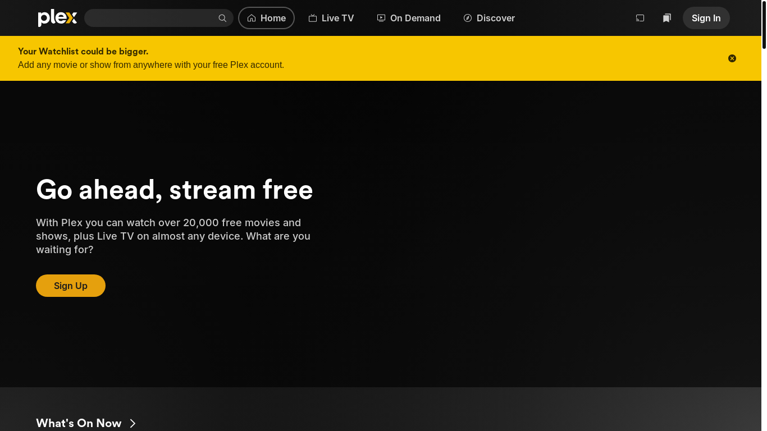Click the 'With Plex you can watch' paragraph
Screen dimensions: 767x431
173,236
